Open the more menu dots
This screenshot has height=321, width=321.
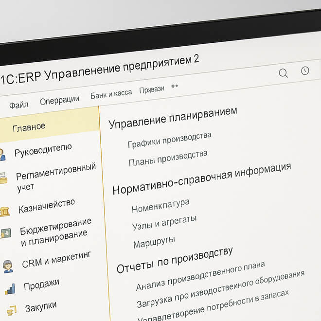click(x=175, y=86)
